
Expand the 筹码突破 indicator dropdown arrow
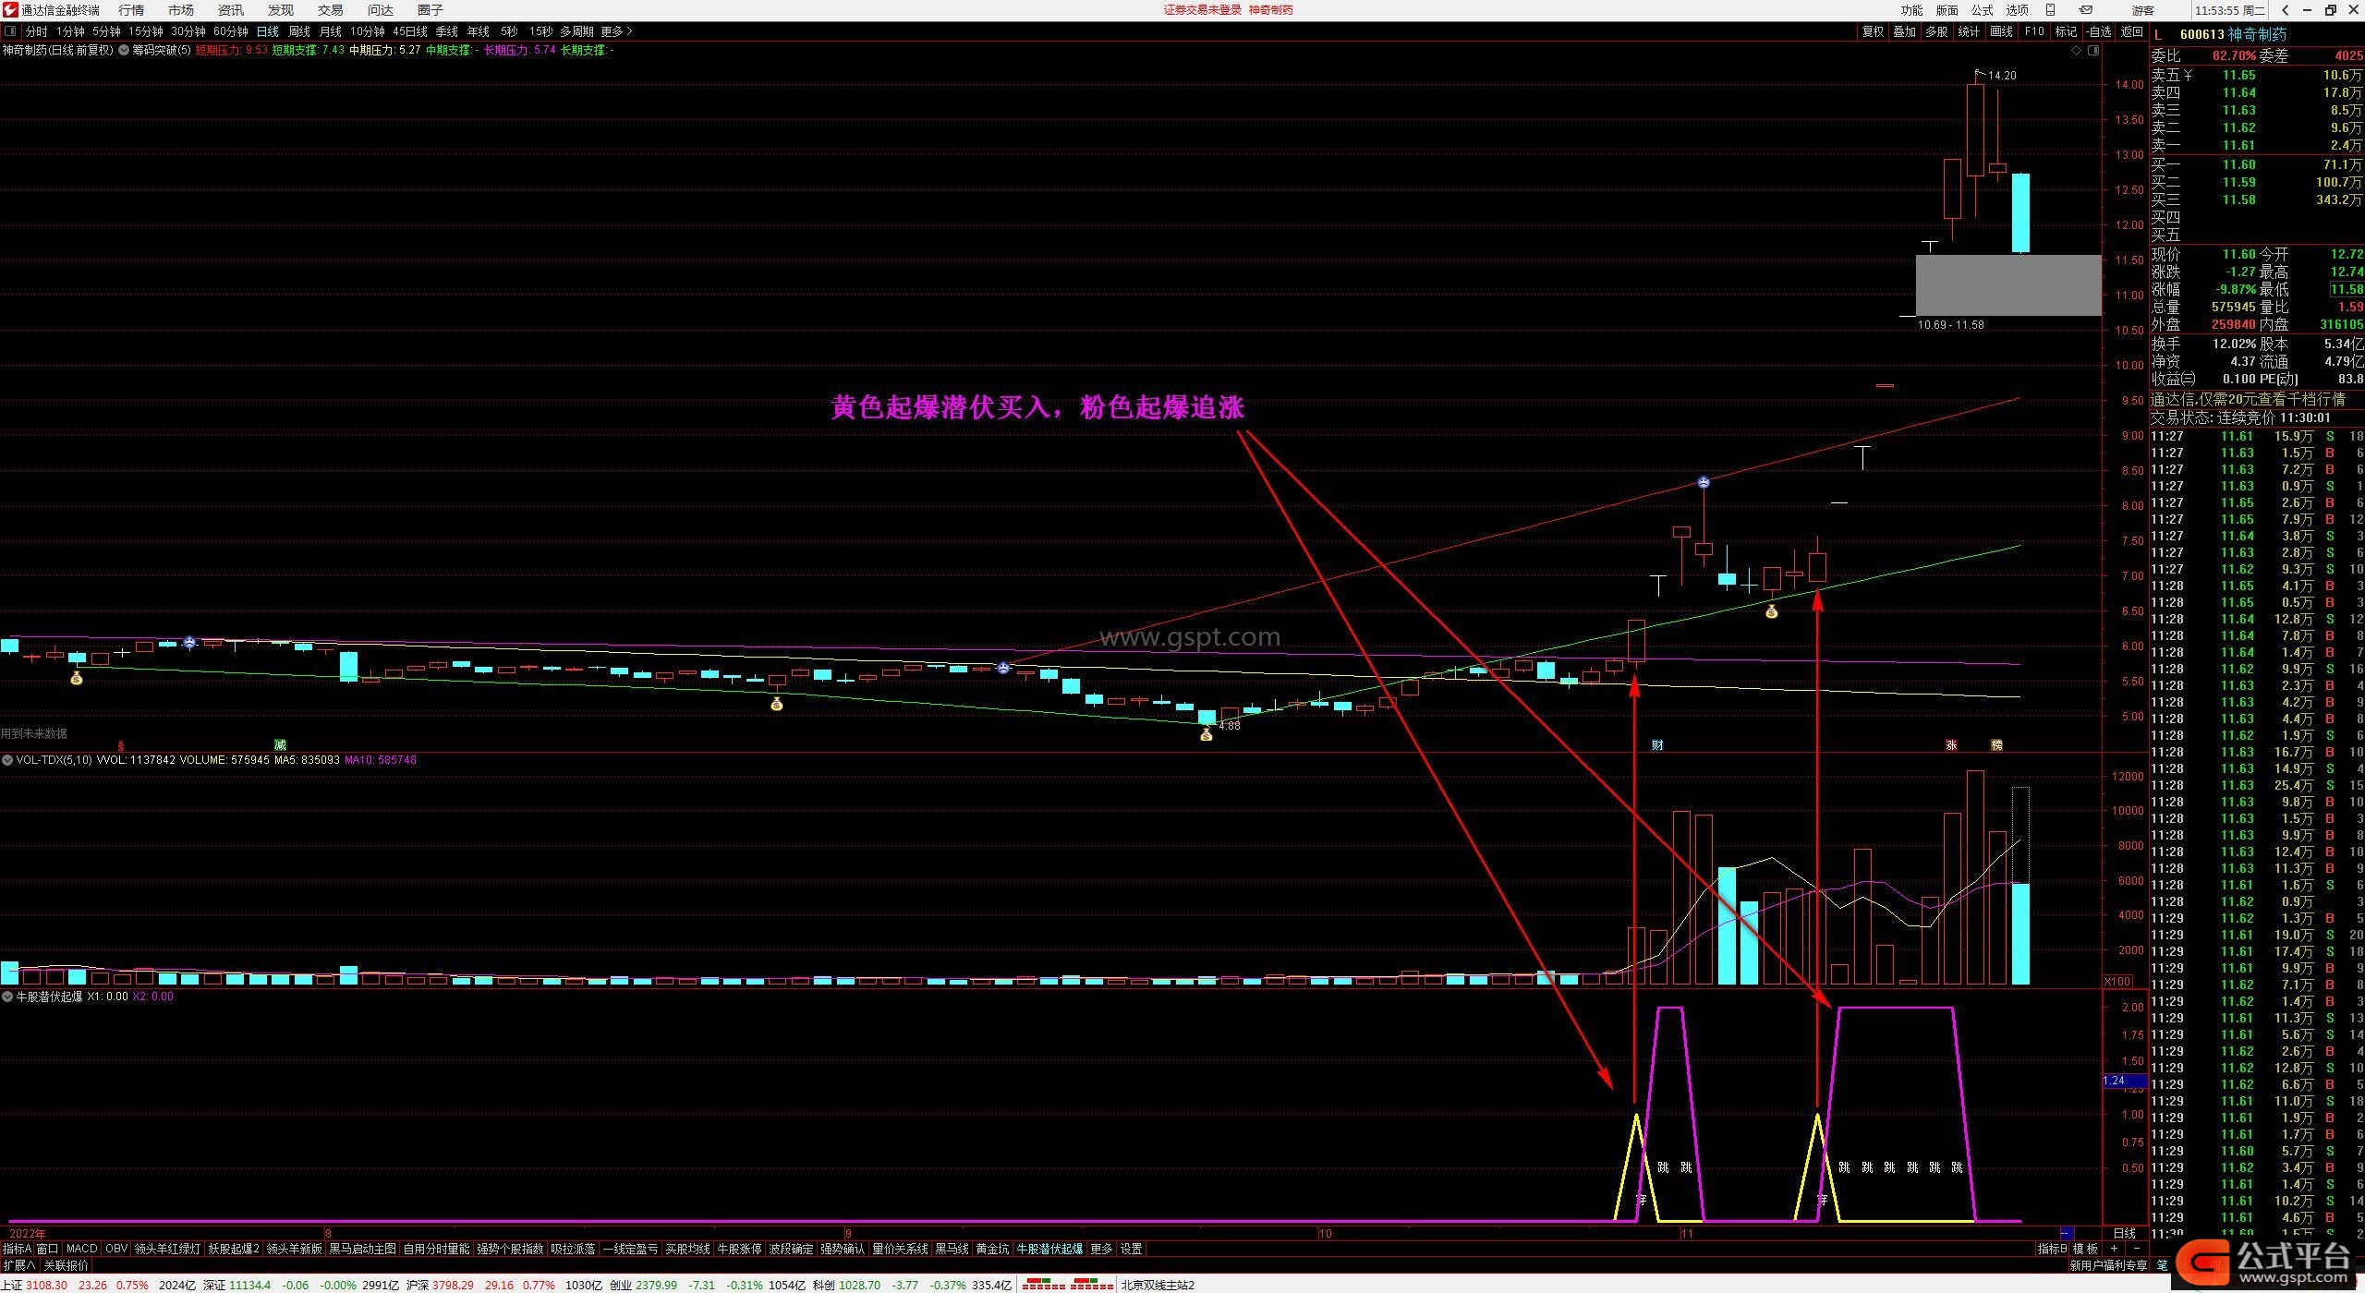click(124, 50)
